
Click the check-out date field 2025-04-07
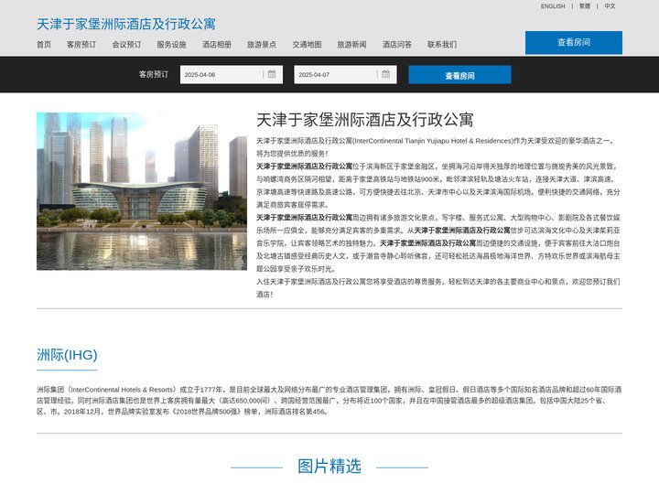(x=345, y=75)
